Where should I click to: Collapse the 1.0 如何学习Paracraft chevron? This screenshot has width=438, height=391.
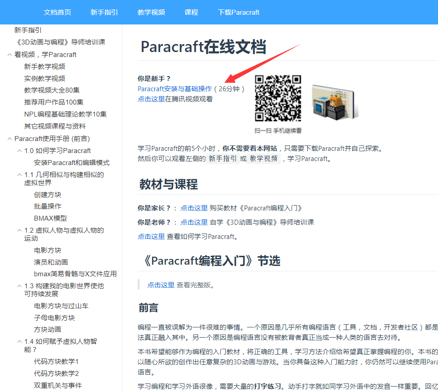19,151
